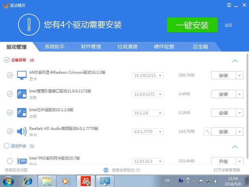Toggle the 设备异常 (4) group checkbox

(7, 60)
